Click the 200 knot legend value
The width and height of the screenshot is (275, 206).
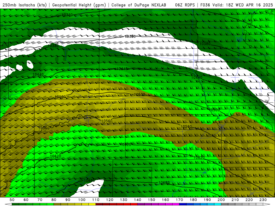pos(221,200)
